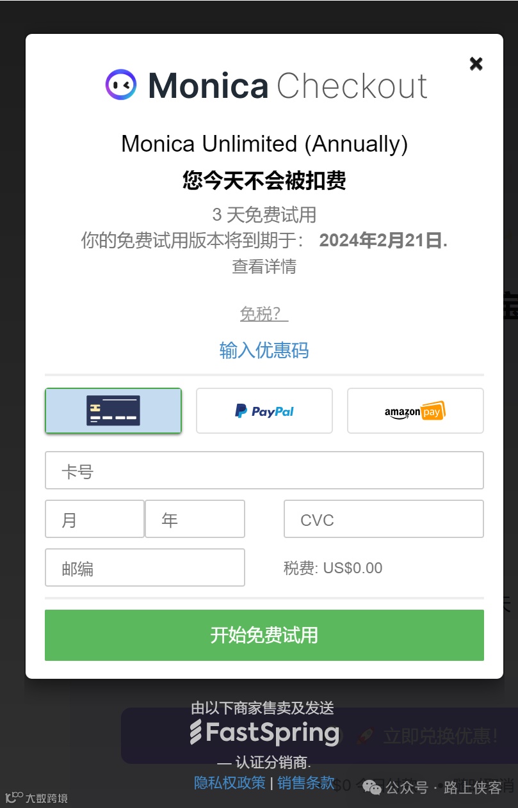This screenshot has height=808, width=518.
Task: Click the CVC security code field
Action: coord(384,519)
